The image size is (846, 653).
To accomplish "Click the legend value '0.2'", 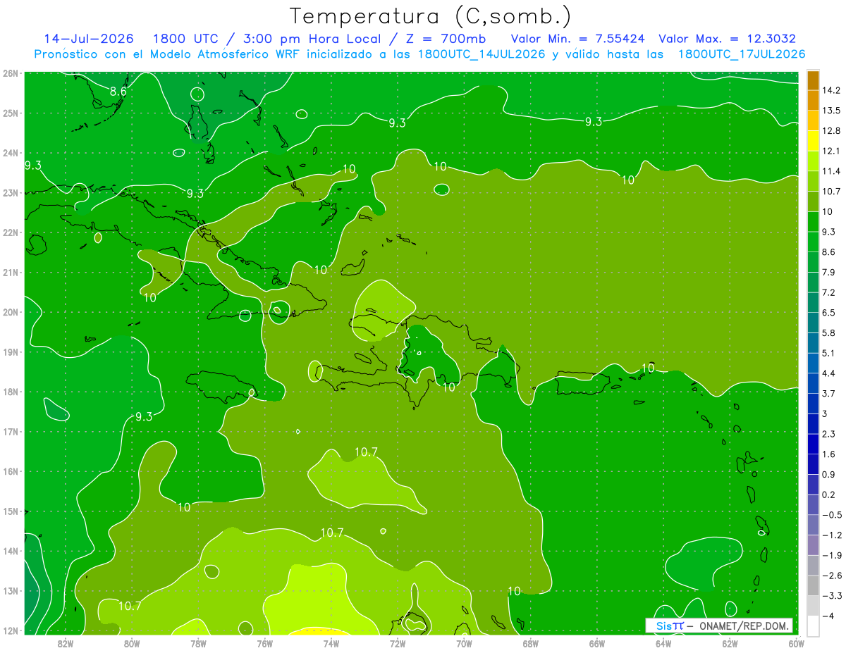I will (x=828, y=495).
